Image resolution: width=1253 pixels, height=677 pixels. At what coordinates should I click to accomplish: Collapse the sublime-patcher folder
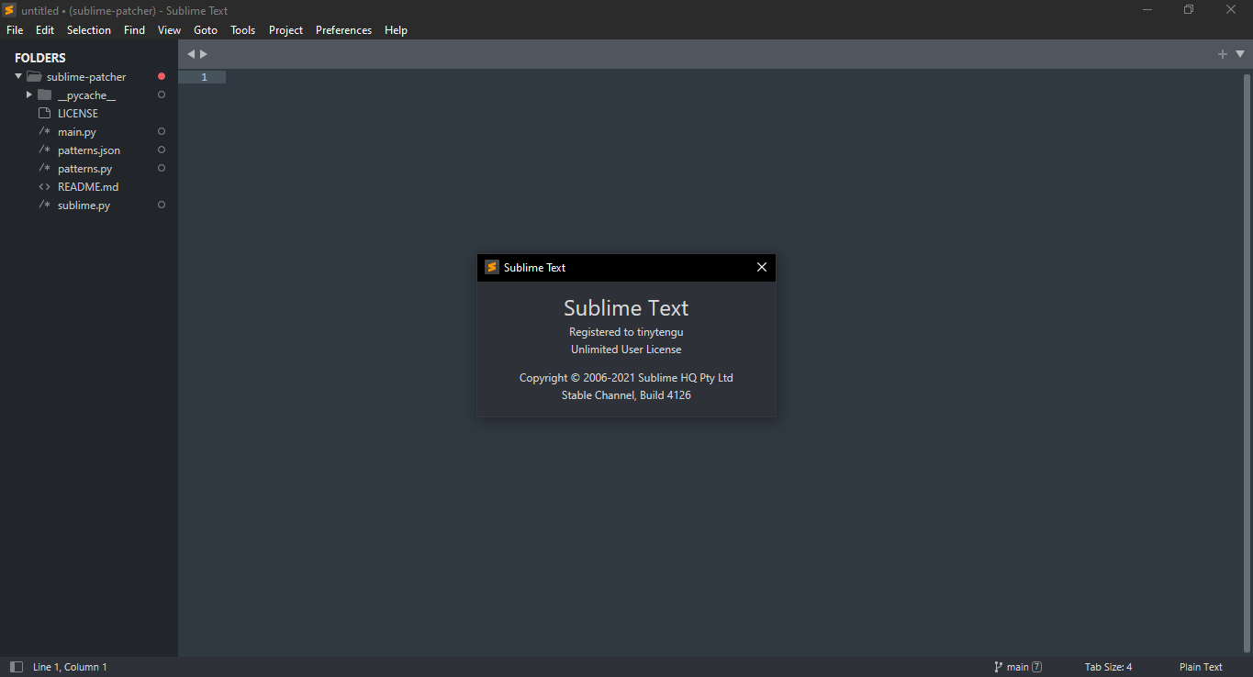[18, 77]
